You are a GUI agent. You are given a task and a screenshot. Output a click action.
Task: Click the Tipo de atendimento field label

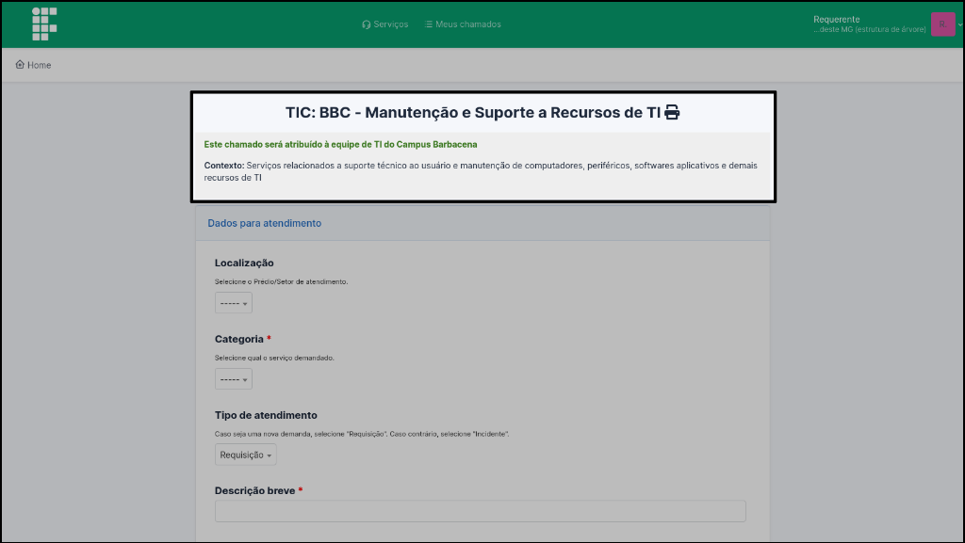(266, 415)
